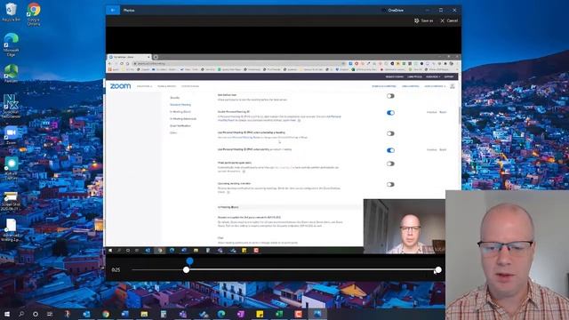Select Schedule Meeting in the settings sidebar
Screen dimensions: 569x320
(x=180, y=105)
